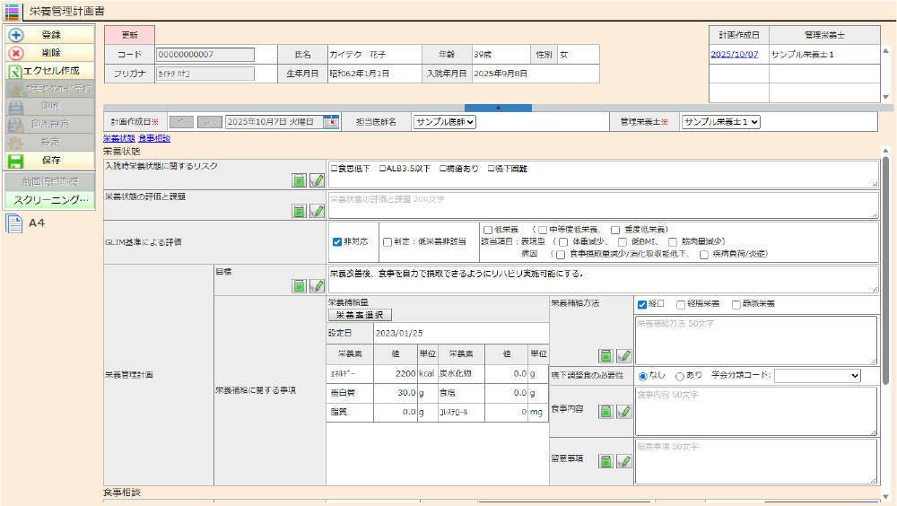Open the calendar picker beside 計画作成日
Viewport: 897px width, 506px height.
pos(331,122)
